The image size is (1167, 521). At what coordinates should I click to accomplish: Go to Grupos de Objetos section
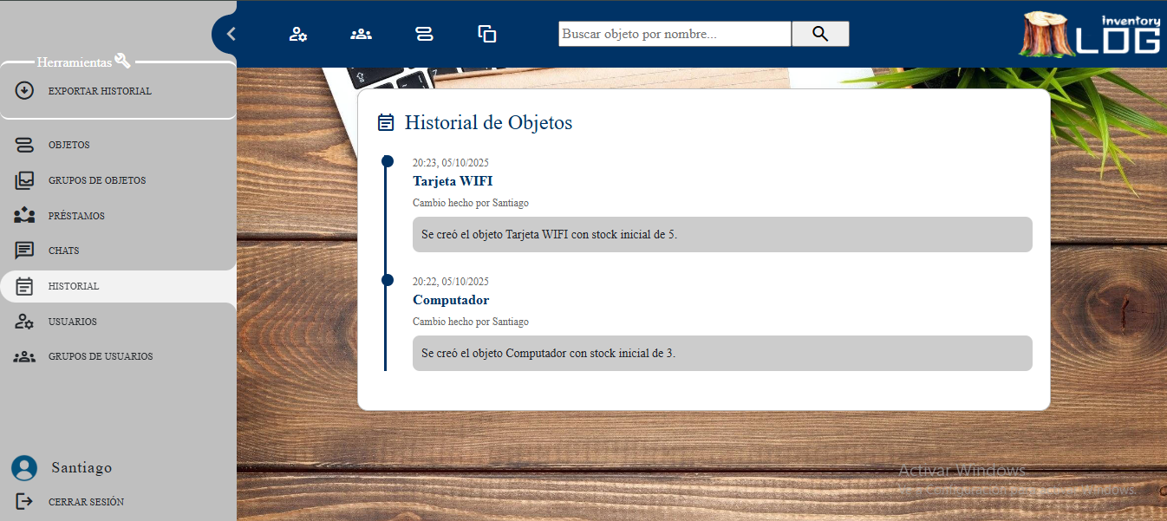pyautogui.click(x=96, y=180)
